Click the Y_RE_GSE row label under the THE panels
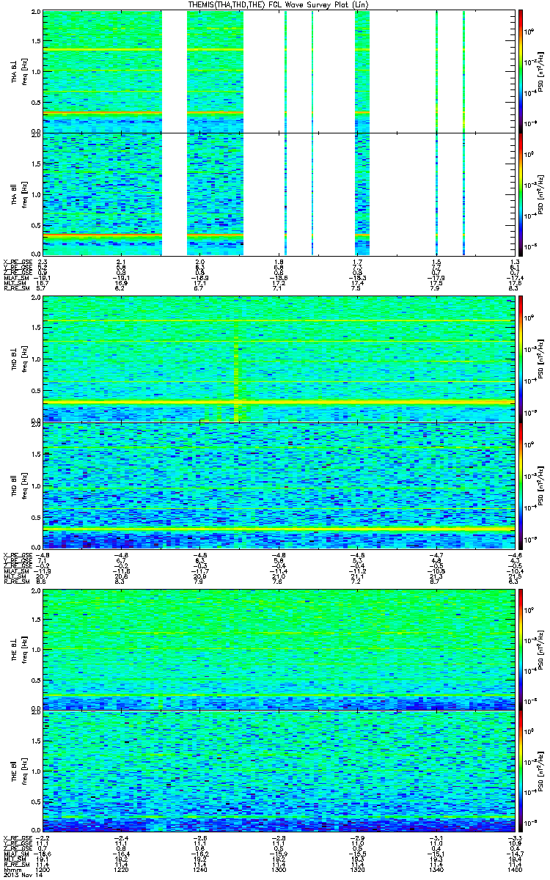This screenshot has width=550, height=880. click(x=16, y=843)
